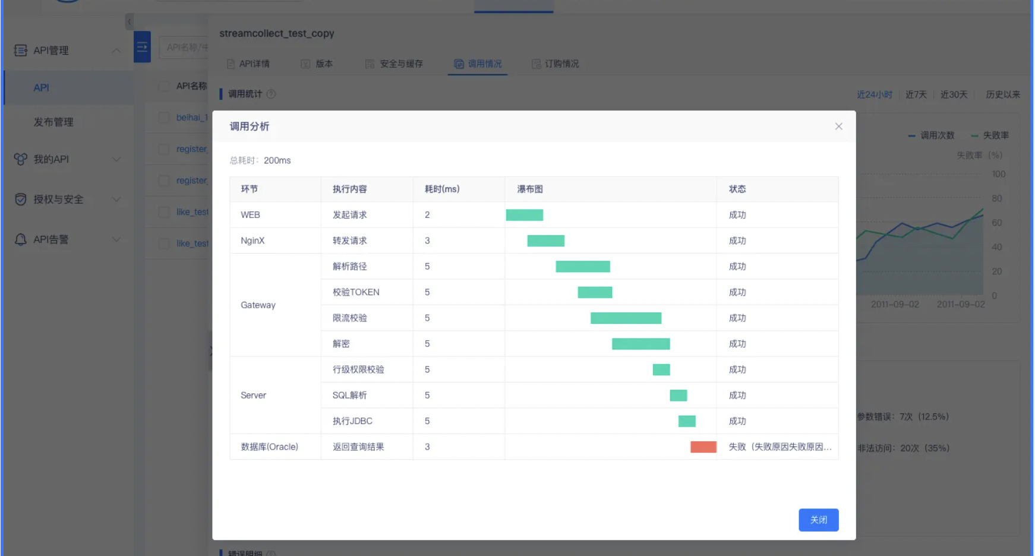Open the first register API link

click(192, 149)
